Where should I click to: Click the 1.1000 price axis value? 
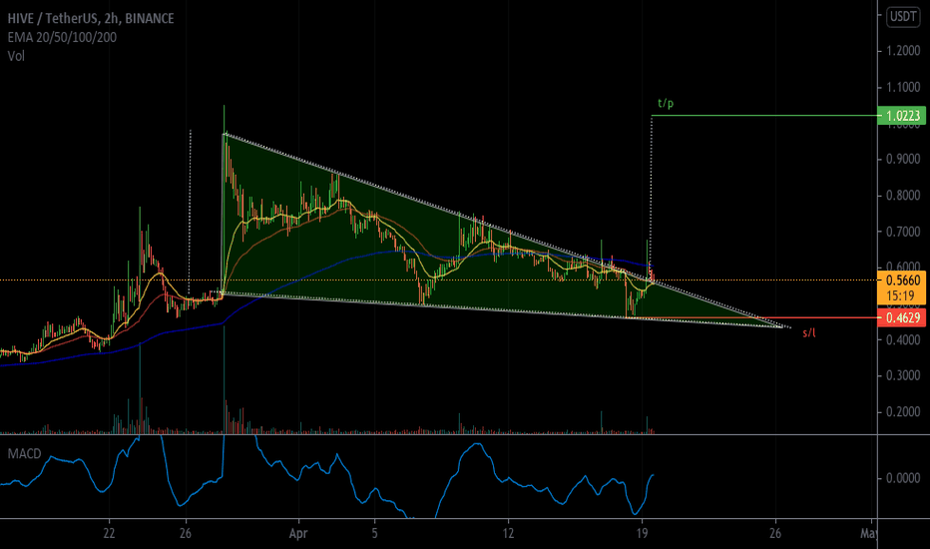(x=903, y=87)
